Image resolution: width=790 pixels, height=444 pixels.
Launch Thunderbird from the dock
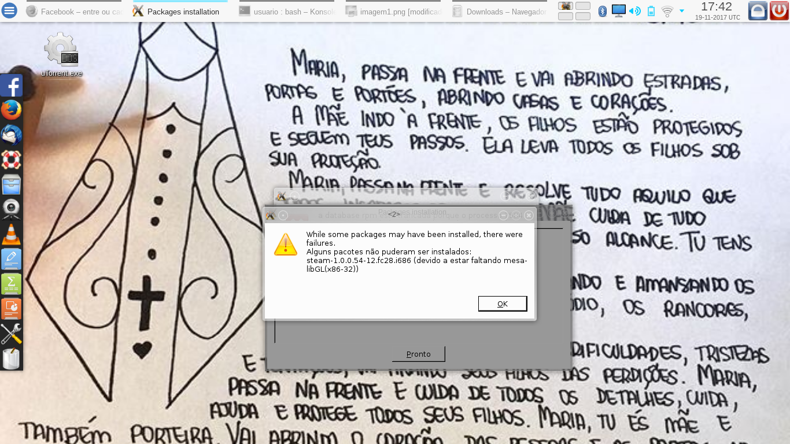[x=11, y=135]
